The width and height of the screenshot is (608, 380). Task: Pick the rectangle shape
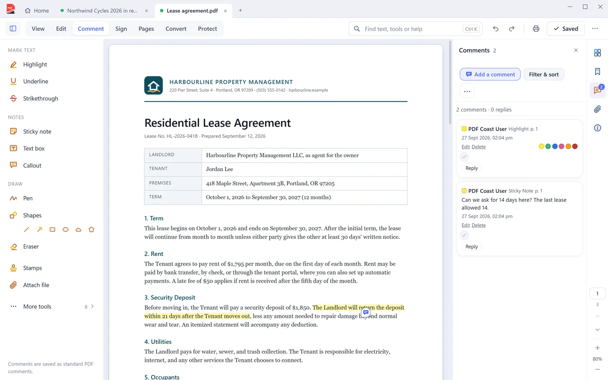[52, 229]
